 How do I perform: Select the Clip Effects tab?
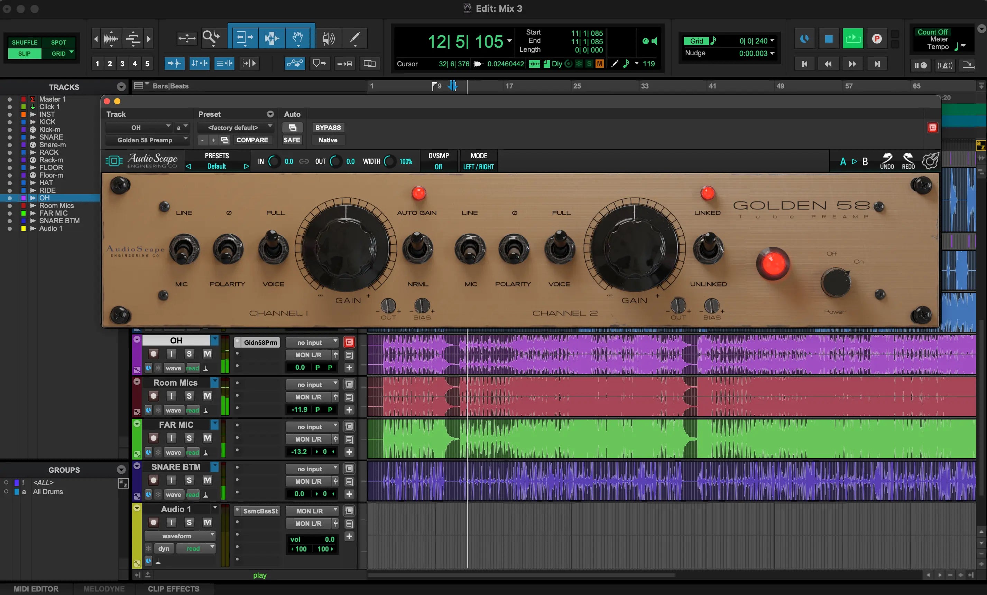[x=173, y=589]
